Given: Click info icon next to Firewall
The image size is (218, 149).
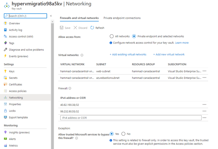Looking at the screenshot, I should coord(70,88).
